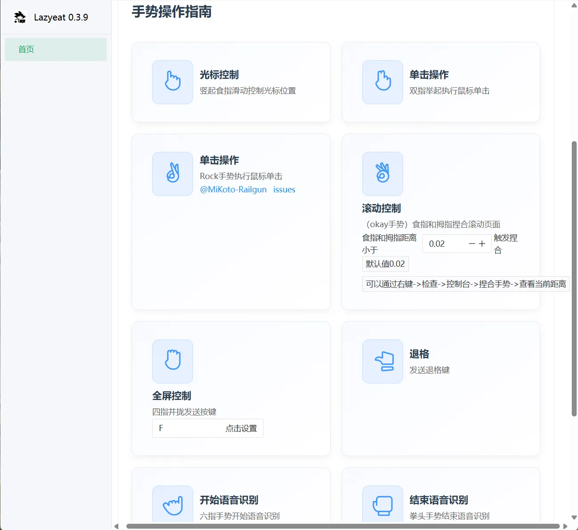Screen dimensions: 578x530
Task: Click the four-finger icon for 全屏控制
Action: [172, 361]
